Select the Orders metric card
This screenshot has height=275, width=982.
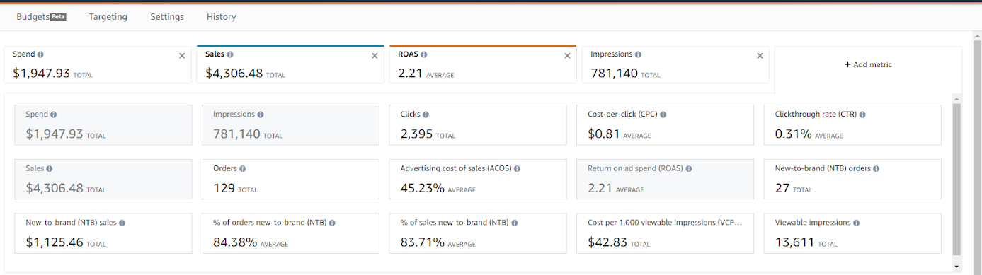(x=291, y=180)
